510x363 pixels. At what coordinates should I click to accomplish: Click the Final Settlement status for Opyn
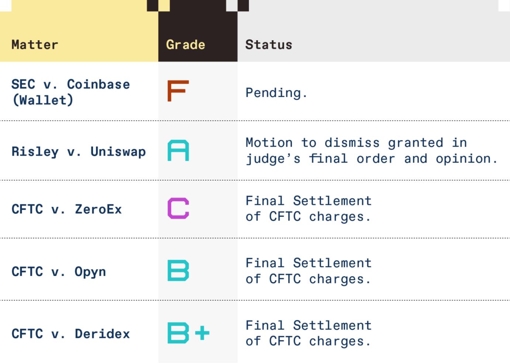(309, 271)
